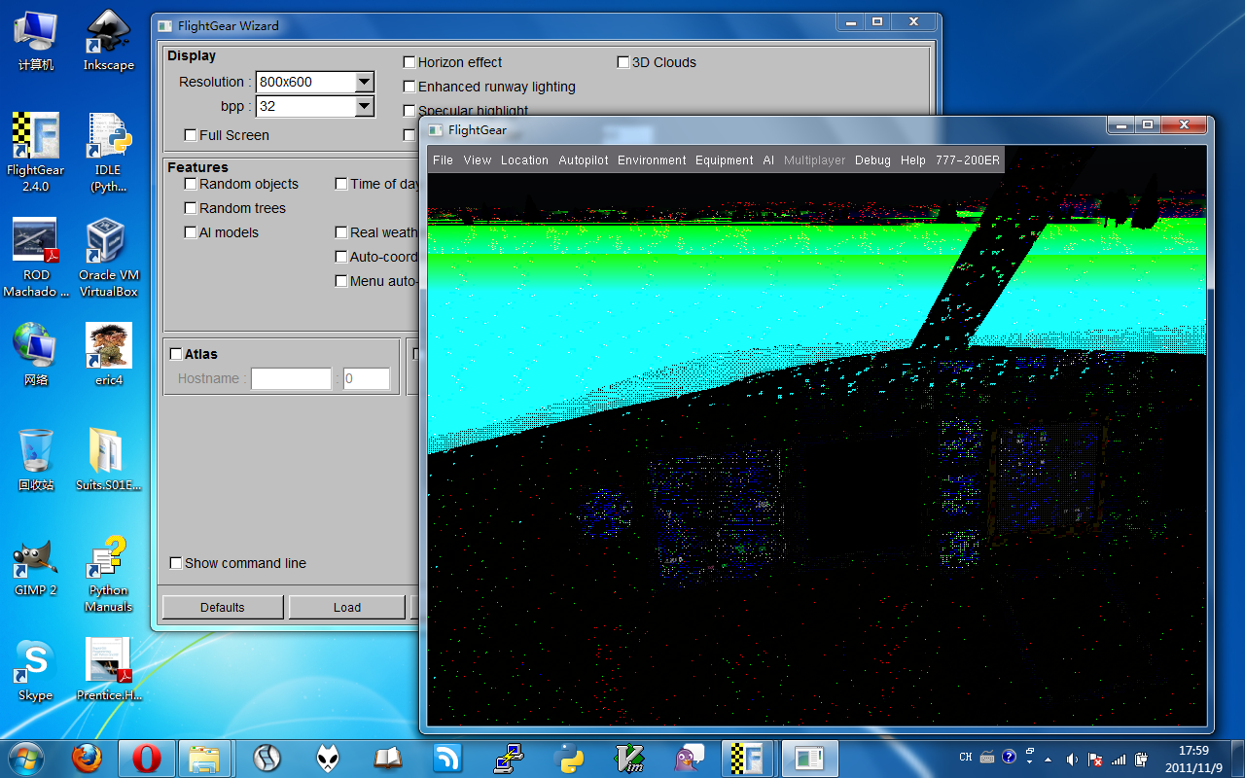
Task: Click the system tray volume icon
Action: tap(1072, 759)
